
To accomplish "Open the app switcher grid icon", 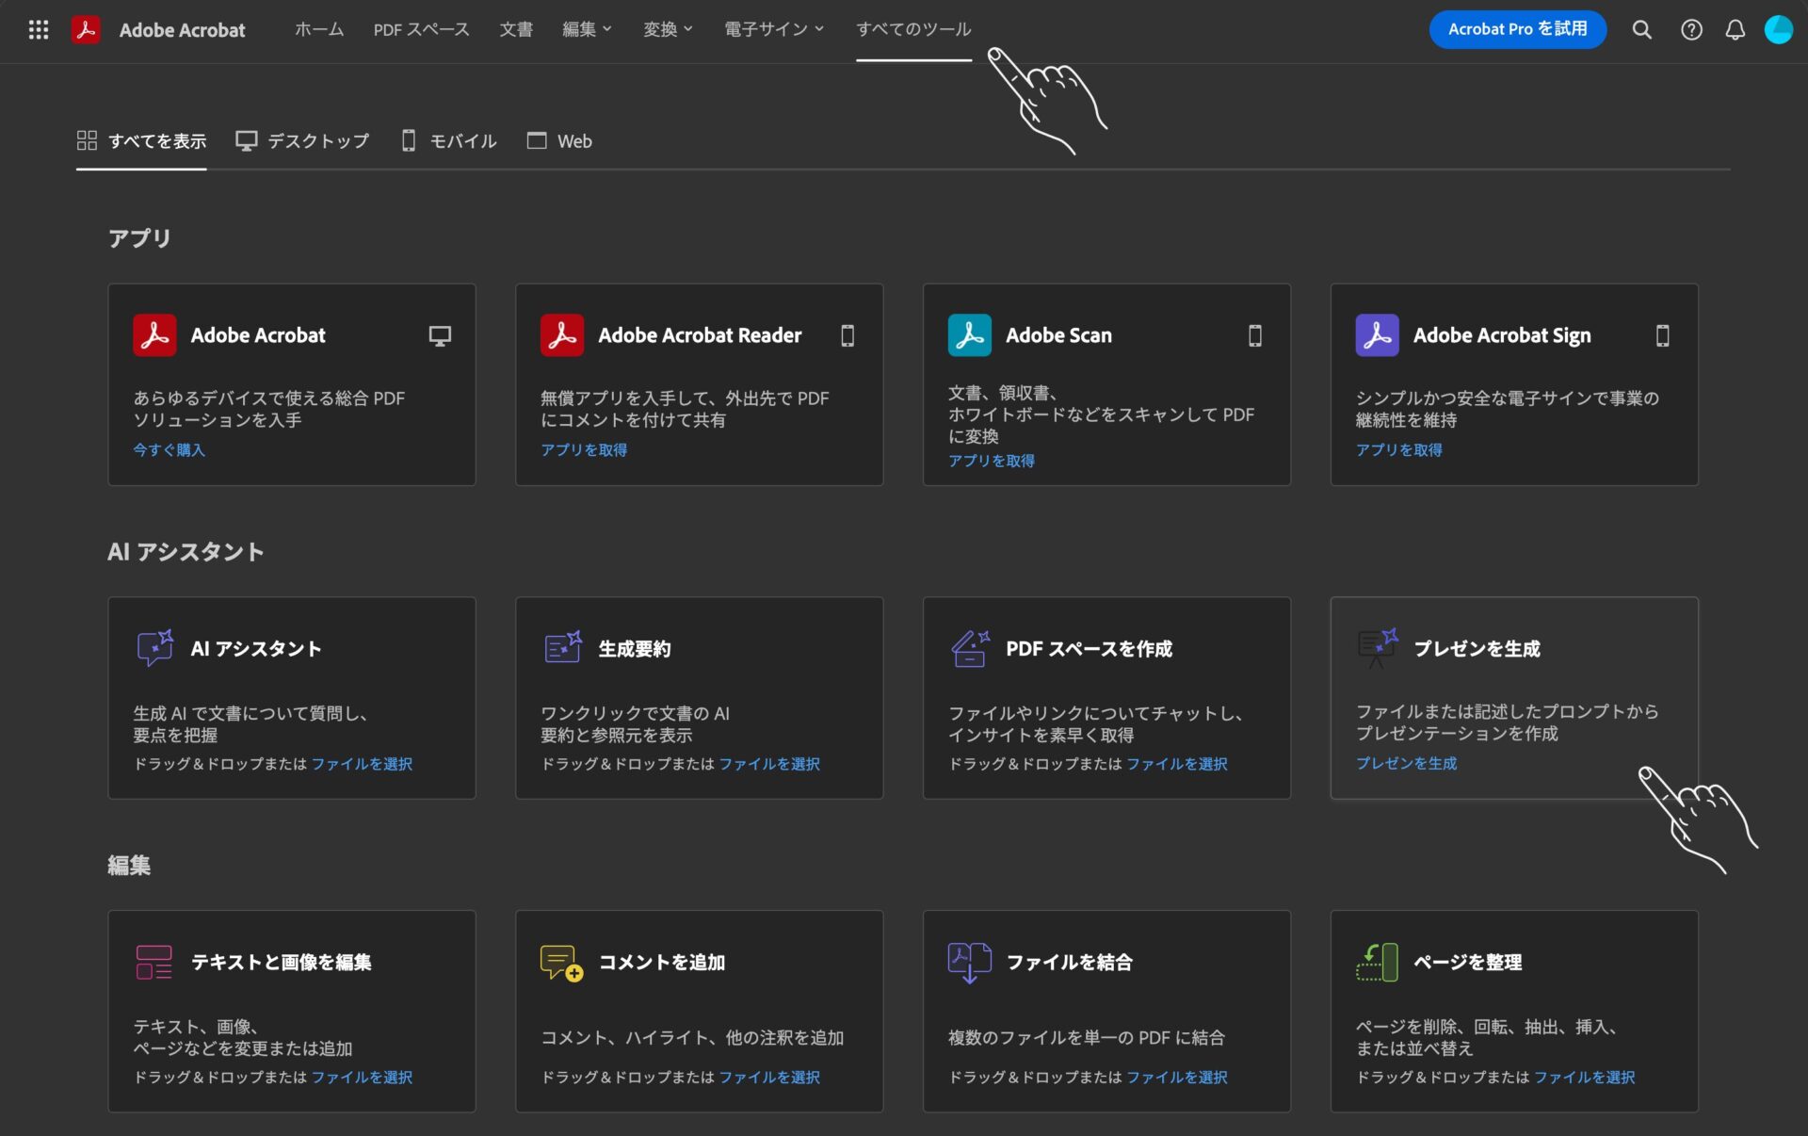I will 39,30.
